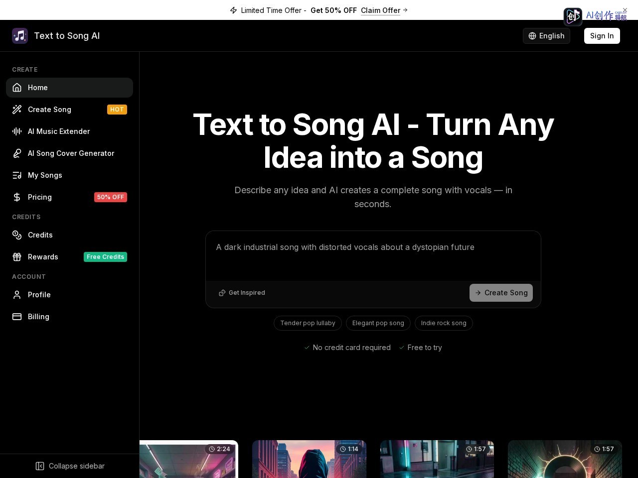Focus the song description text area

(373, 256)
